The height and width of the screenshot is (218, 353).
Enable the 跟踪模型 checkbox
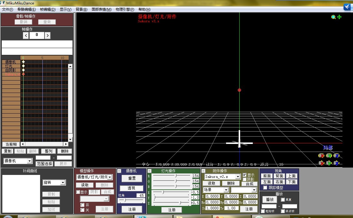click(x=265, y=188)
